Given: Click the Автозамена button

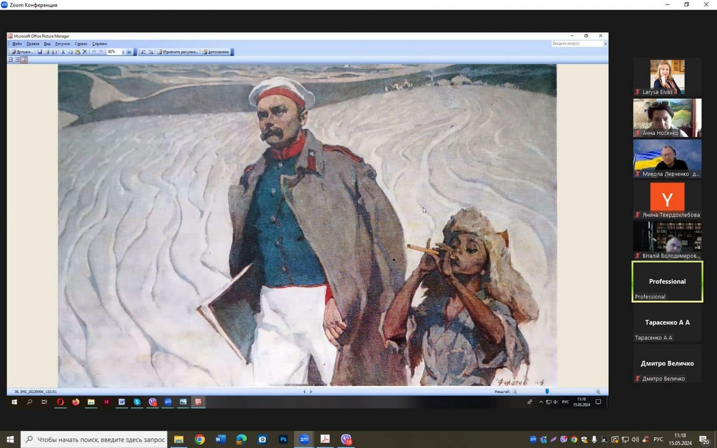Looking at the screenshot, I should [216, 52].
